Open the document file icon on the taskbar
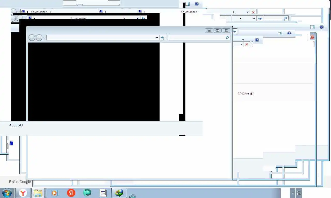331x198 pixels. [x=103, y=193]
